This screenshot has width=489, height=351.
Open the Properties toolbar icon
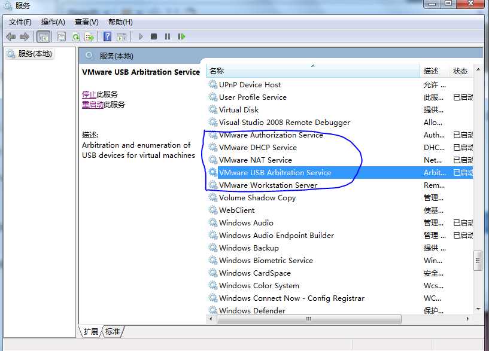click(x=61, y=36)
